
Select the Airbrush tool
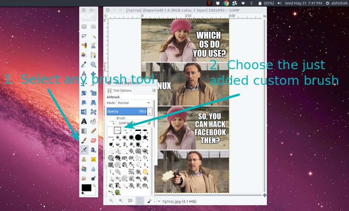[84, 150]
